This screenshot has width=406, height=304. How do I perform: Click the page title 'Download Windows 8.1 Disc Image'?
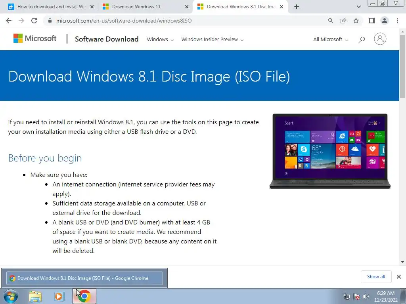pyautogui.click(x=149, y=76)
